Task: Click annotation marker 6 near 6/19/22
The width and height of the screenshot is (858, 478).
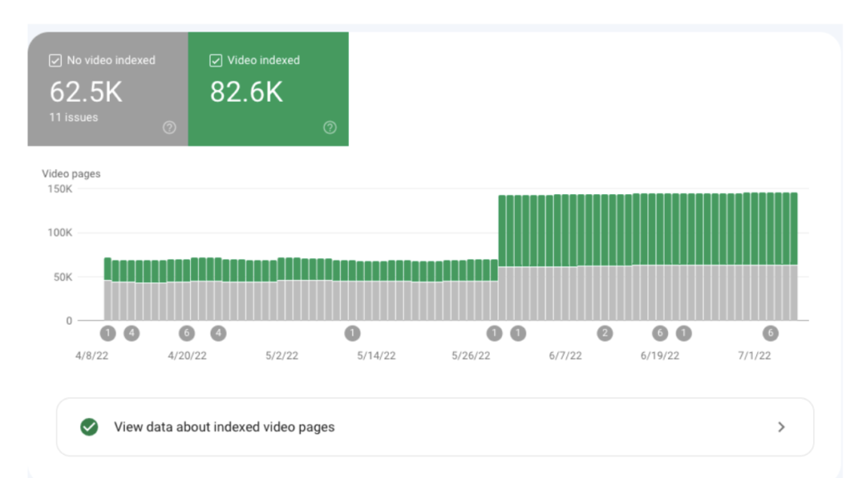Action: coord(660,332)
